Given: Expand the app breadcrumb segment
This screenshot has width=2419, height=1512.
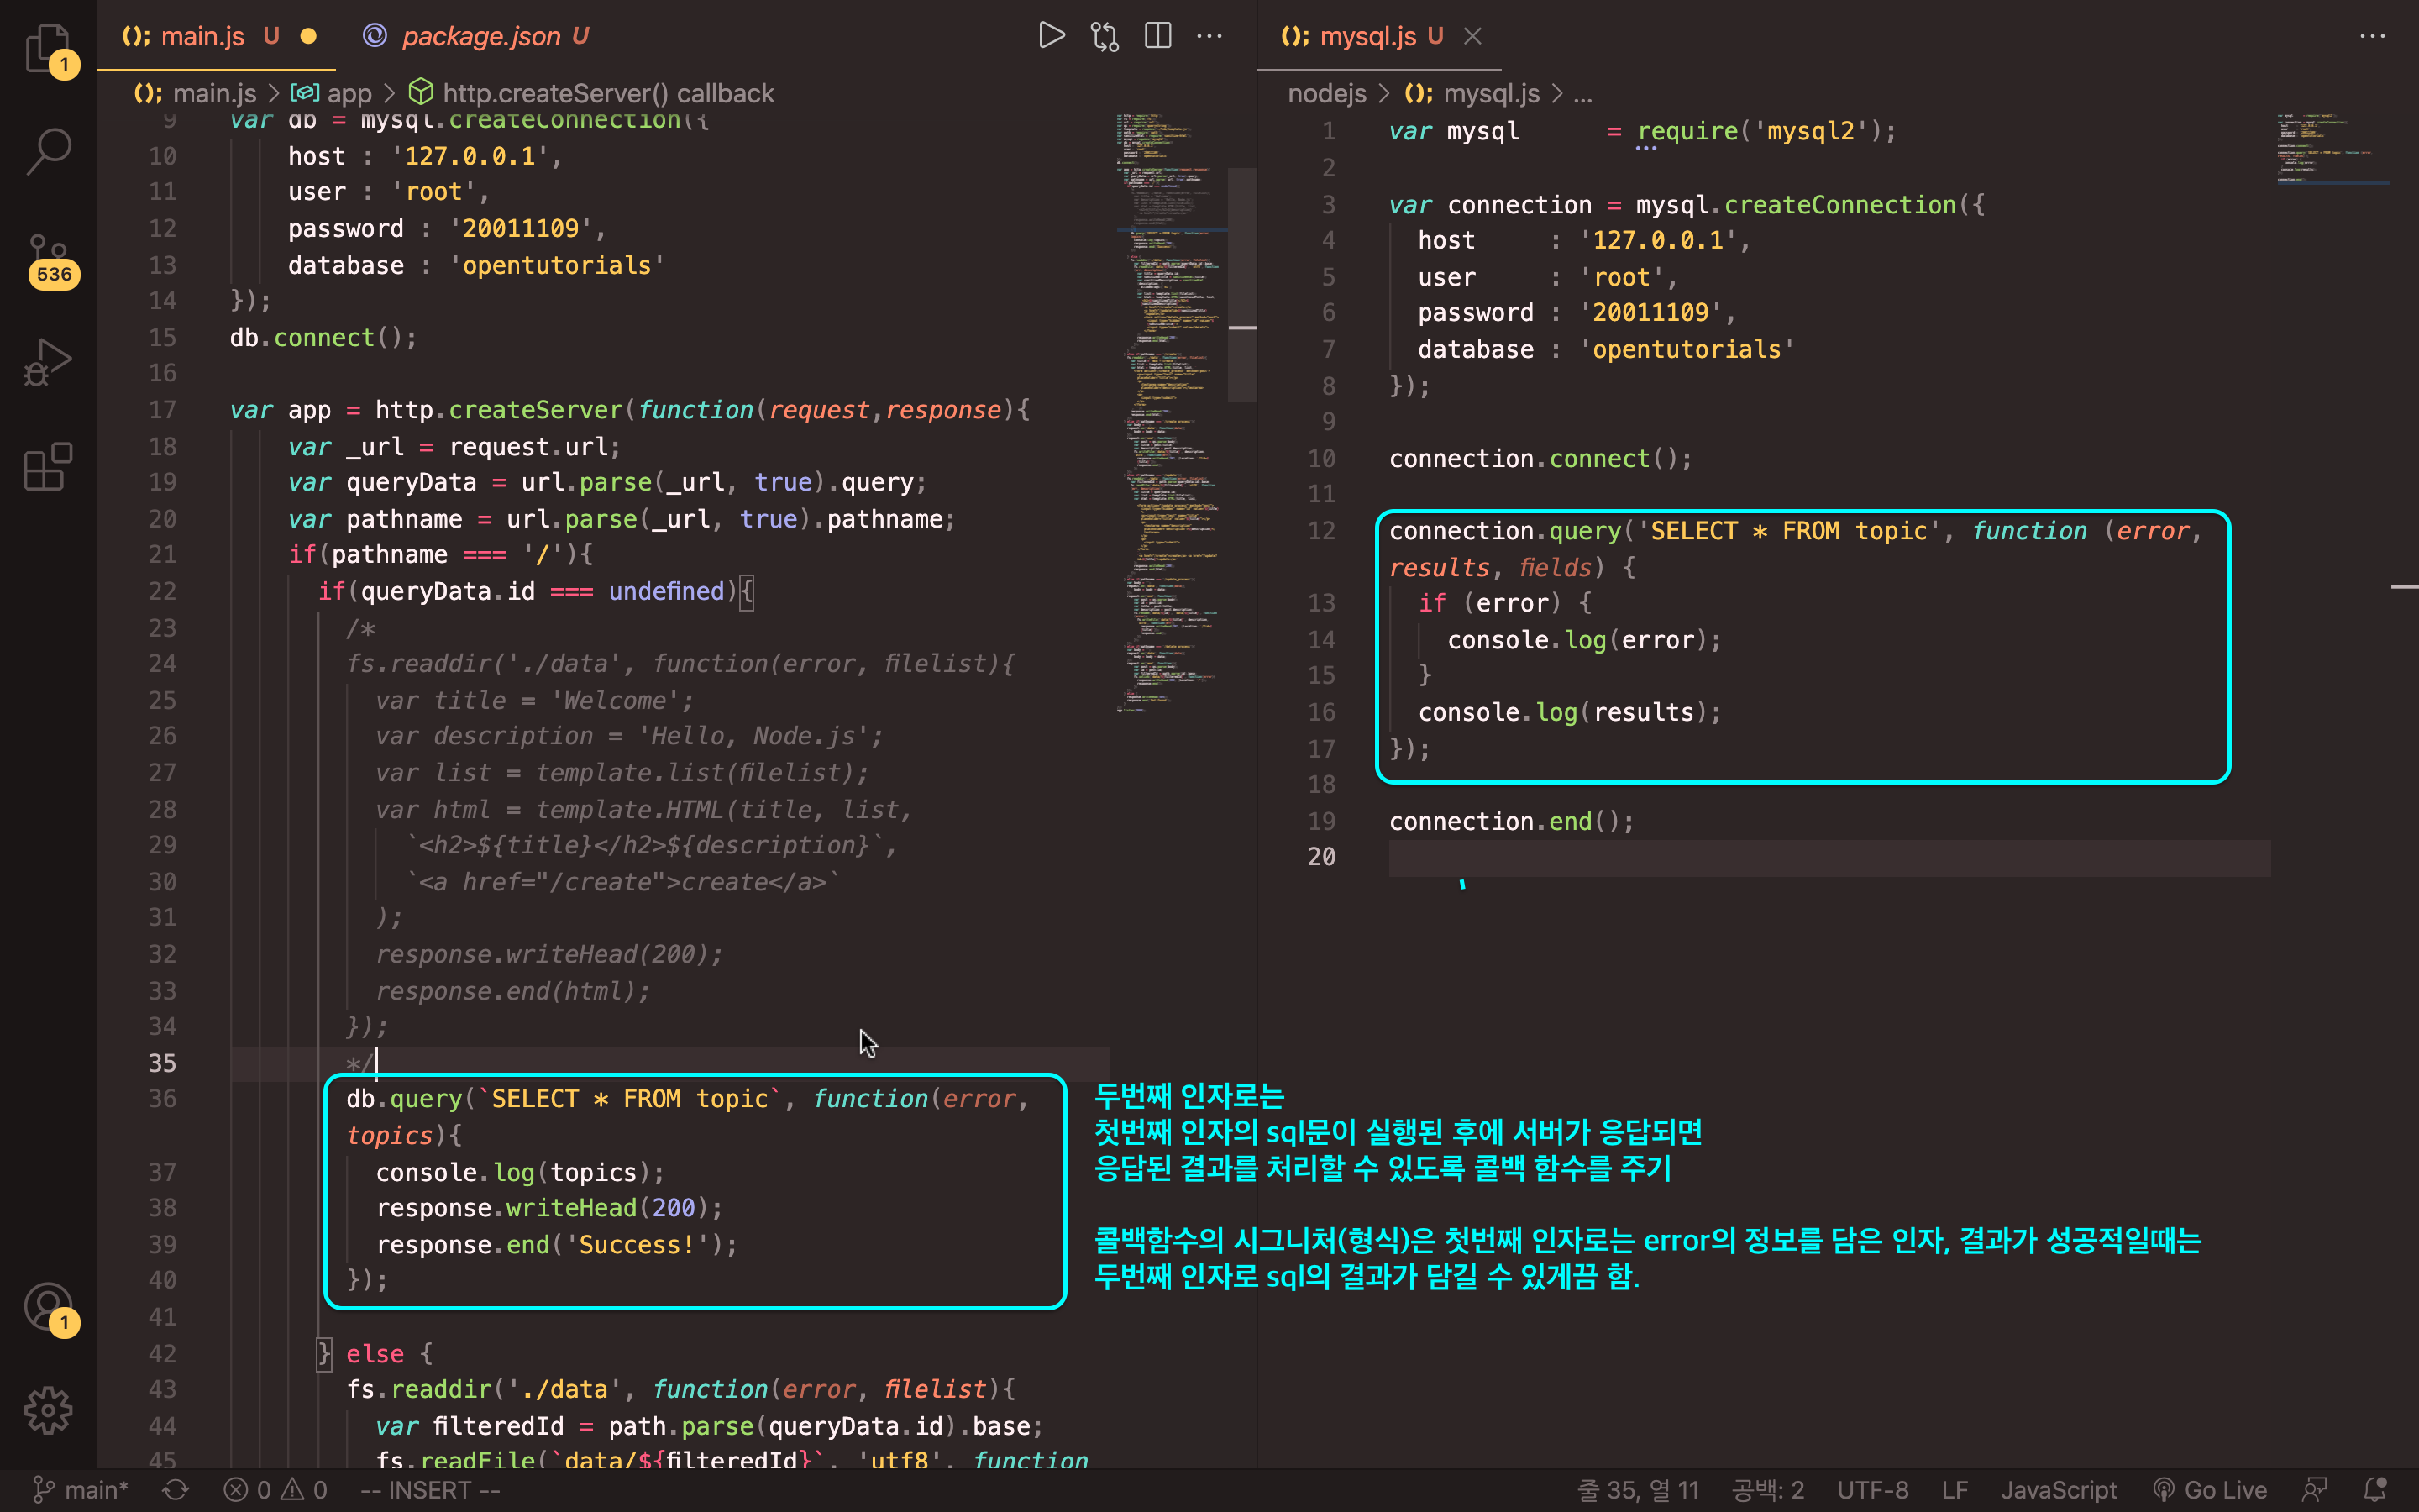Looking at the screenshot, I should click(349, 93).
